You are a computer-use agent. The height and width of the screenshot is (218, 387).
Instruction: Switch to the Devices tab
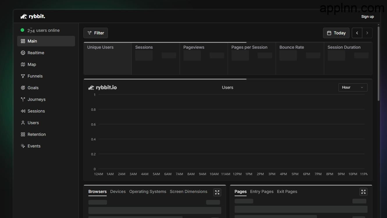118,191
